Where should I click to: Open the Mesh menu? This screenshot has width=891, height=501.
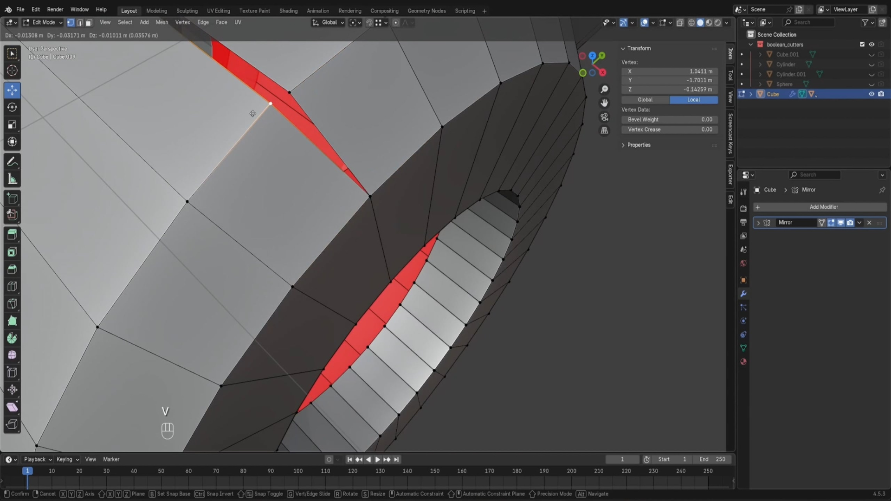tap(161, 22)
